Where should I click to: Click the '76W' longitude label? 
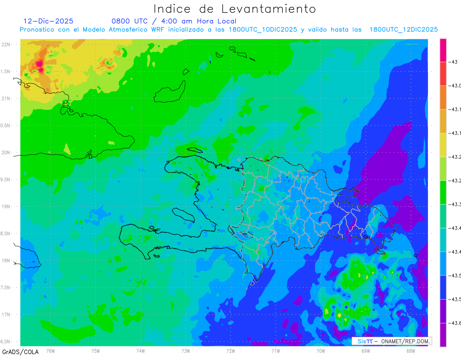click(50, 351)
